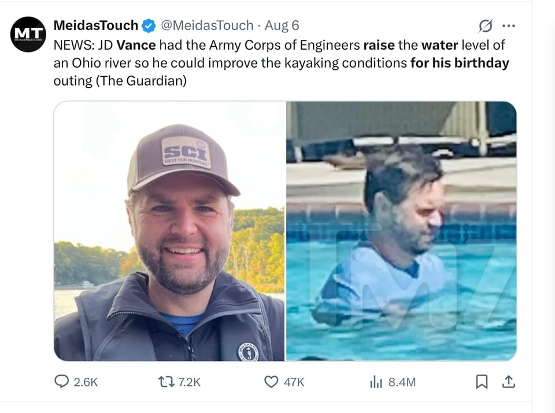Screen dimensions: 555x413
Task: Open analytics via the views bar icon
Action: point(377,382)
